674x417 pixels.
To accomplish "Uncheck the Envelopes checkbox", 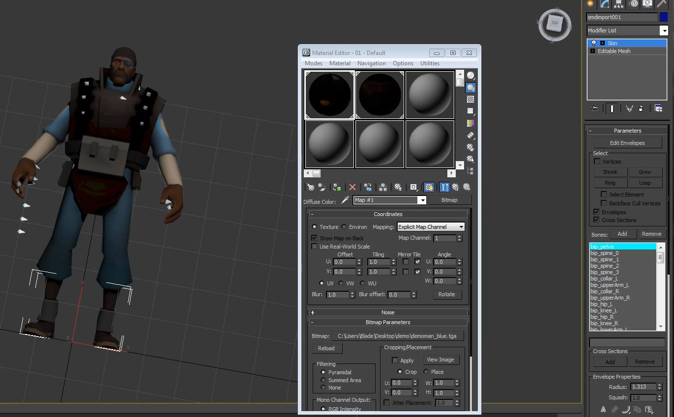I will tap(597, 212).
